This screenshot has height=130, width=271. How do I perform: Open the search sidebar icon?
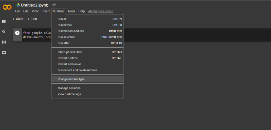[x=4, y=32]
